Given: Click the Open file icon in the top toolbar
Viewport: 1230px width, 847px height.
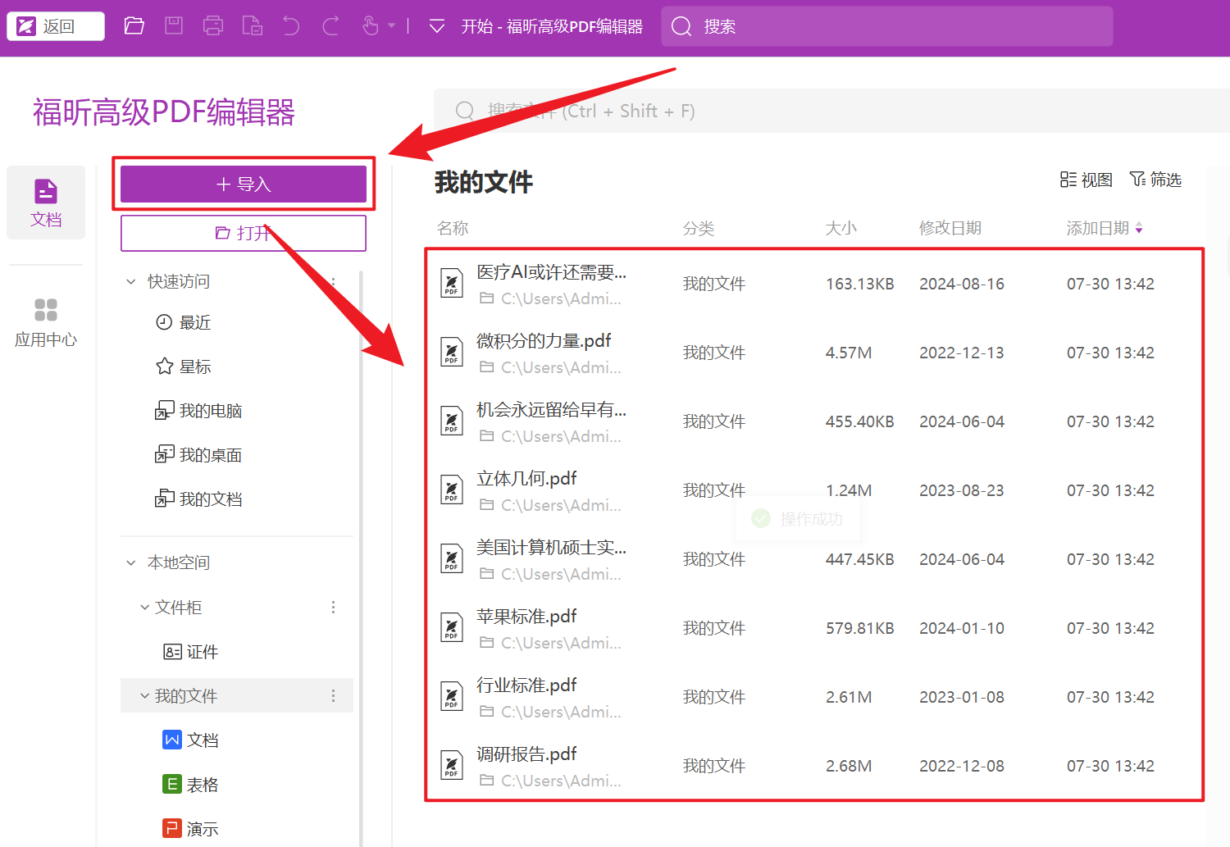Looking at the screenshot, I should point(134,25).
